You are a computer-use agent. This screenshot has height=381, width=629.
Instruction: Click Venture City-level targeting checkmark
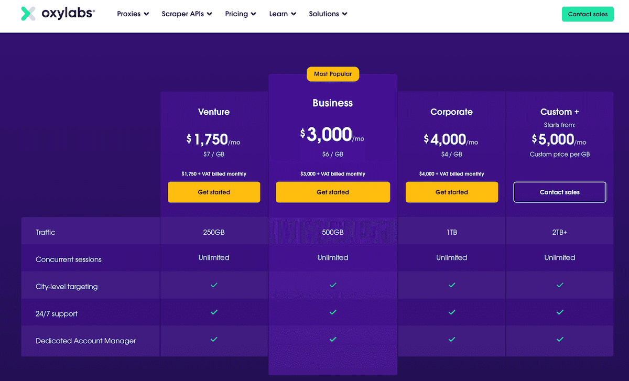click(x=214, y=285)
